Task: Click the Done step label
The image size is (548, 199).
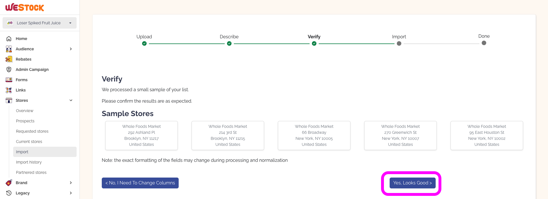Action: pos(484,36)
